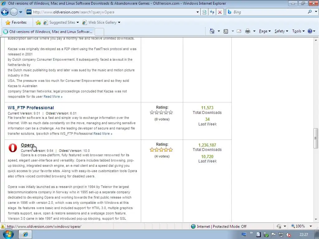Open the search provider dropdown arrow
This screenshot has height=239, width=319.
pos(316,12)
